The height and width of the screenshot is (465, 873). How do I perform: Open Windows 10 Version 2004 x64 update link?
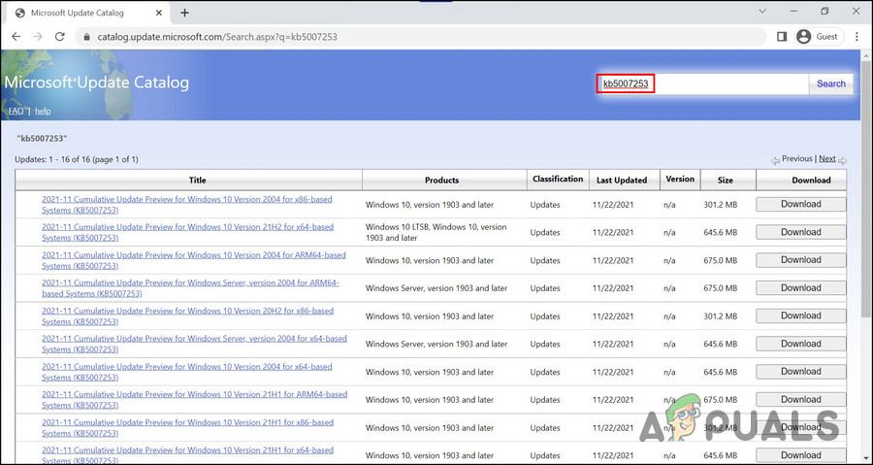pyautogui.click(x=187, y=372)
